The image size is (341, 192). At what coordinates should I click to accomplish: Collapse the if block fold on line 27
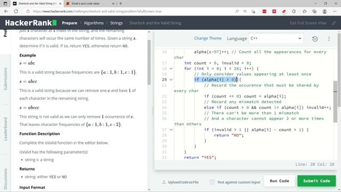click(171, 130)
